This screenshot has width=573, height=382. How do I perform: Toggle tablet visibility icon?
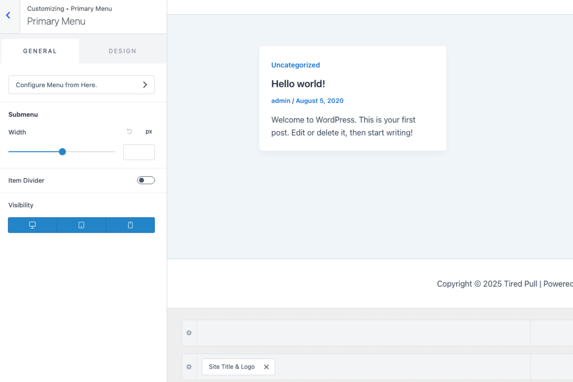(x=81, y=225)
